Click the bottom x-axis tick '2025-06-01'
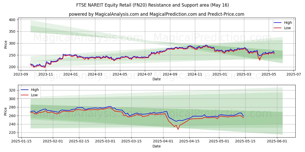Image resolution: width=305 pixels, height=152 pixels. [x=277, y=141]
